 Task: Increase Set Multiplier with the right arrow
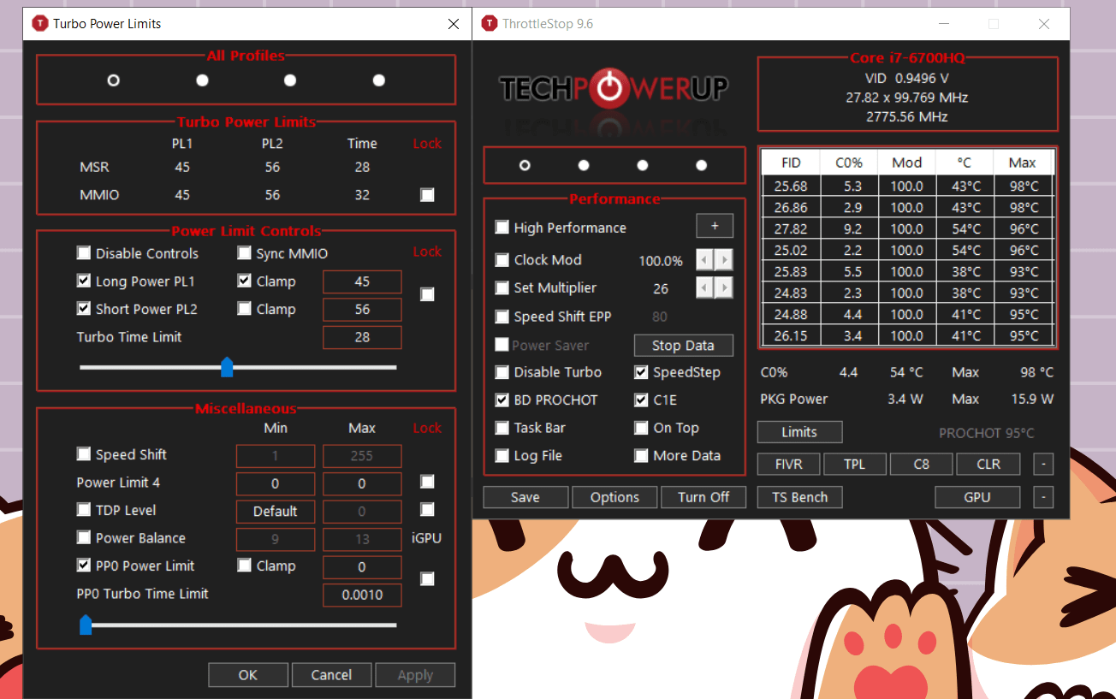724,288
